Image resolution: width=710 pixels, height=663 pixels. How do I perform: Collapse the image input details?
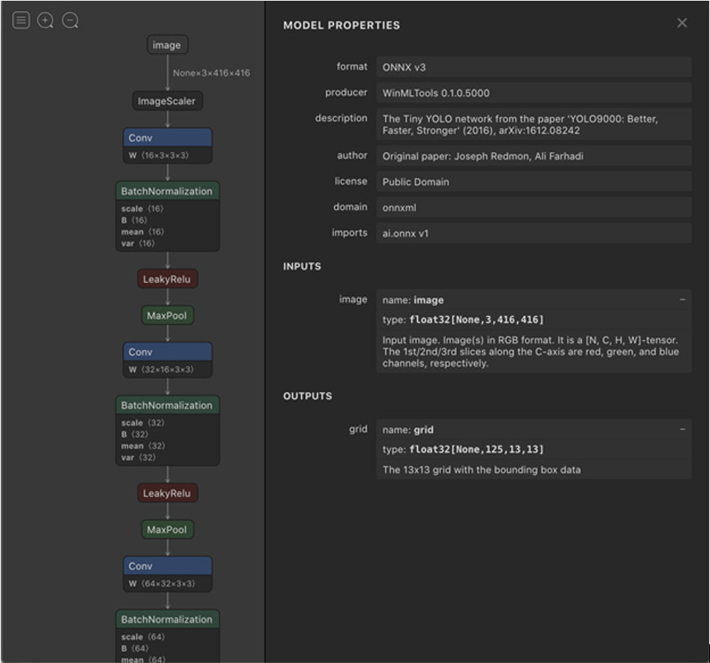tap(682, 300)
